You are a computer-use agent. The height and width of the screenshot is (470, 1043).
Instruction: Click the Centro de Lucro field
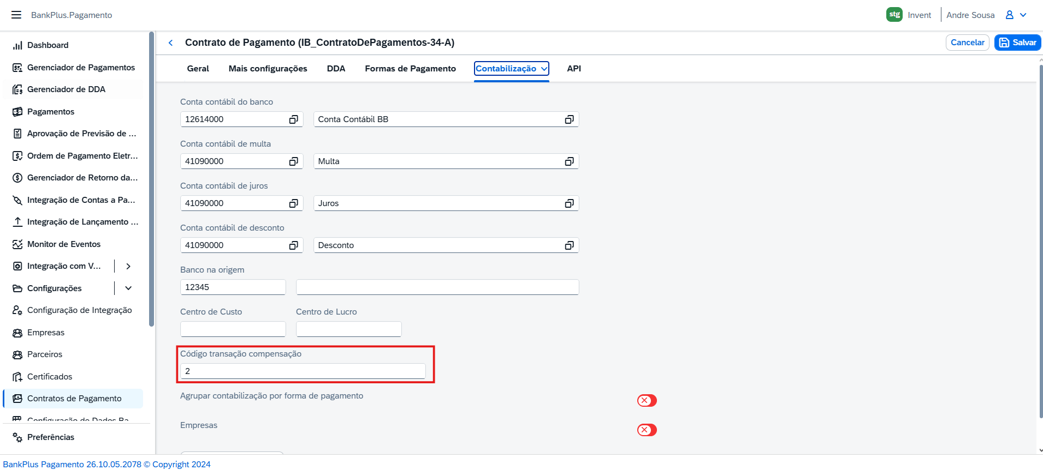tap(349, 329)
